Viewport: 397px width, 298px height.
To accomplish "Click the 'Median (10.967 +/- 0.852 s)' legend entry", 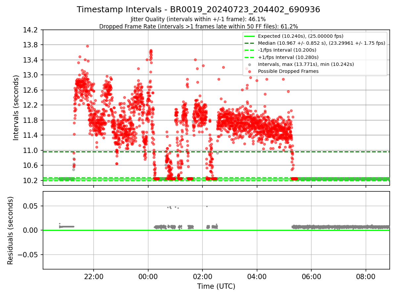I will [x=321, y=43].
